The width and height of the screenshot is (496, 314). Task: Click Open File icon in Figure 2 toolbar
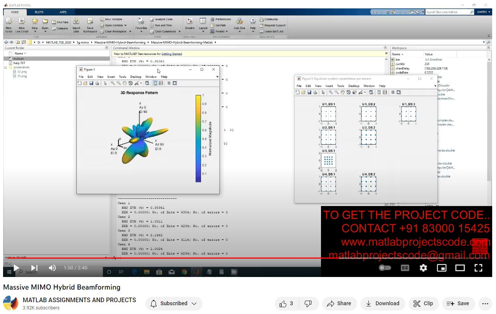click(x=303, y=92)
